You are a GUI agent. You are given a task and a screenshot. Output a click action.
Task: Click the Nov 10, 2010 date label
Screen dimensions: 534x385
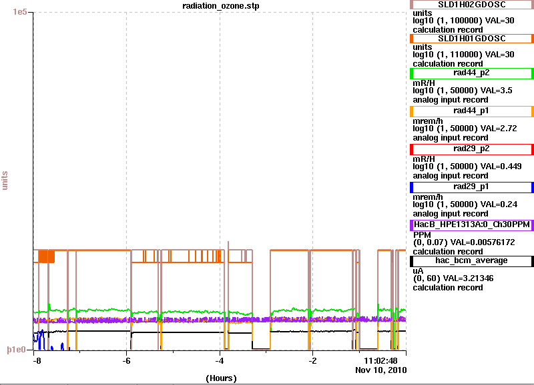(380, 370)
